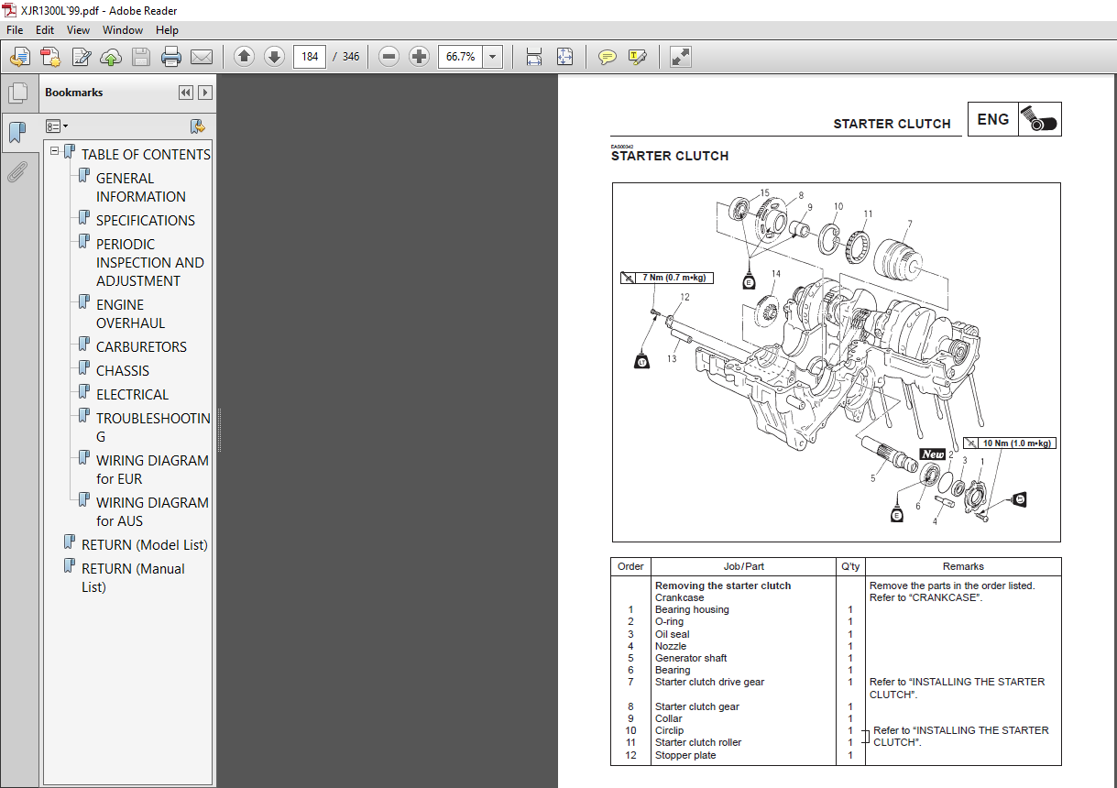Click the Attachments paperclip panel icon
The image size is (1117, 788).
pyautogui.click(x=16, y=171)
